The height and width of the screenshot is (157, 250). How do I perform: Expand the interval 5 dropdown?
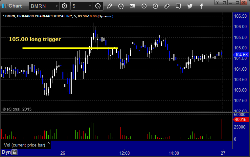coord(90,6)
